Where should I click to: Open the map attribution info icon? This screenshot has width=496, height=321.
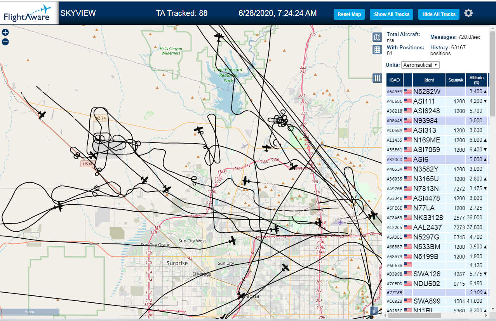[374, 311]
